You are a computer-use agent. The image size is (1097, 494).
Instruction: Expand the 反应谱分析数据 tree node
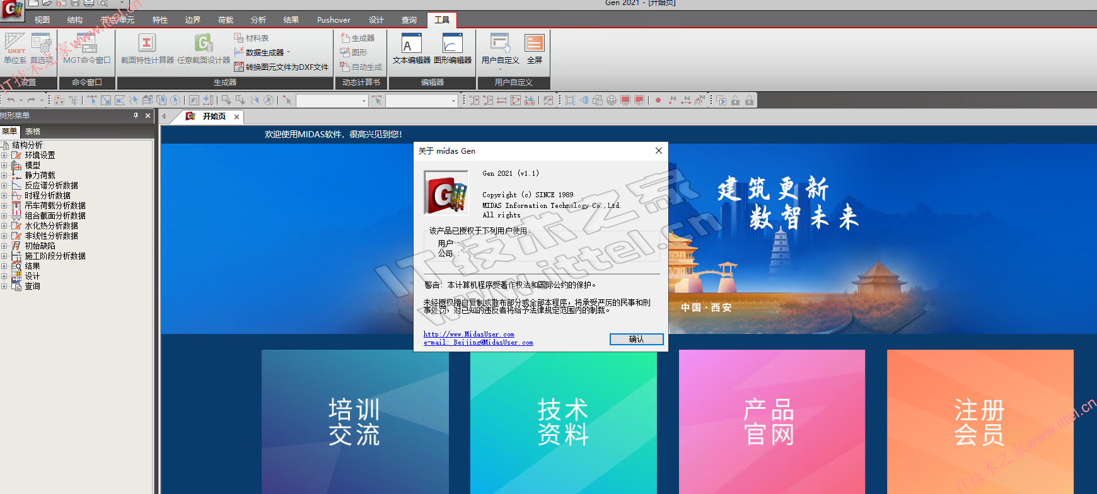[4, 185]
